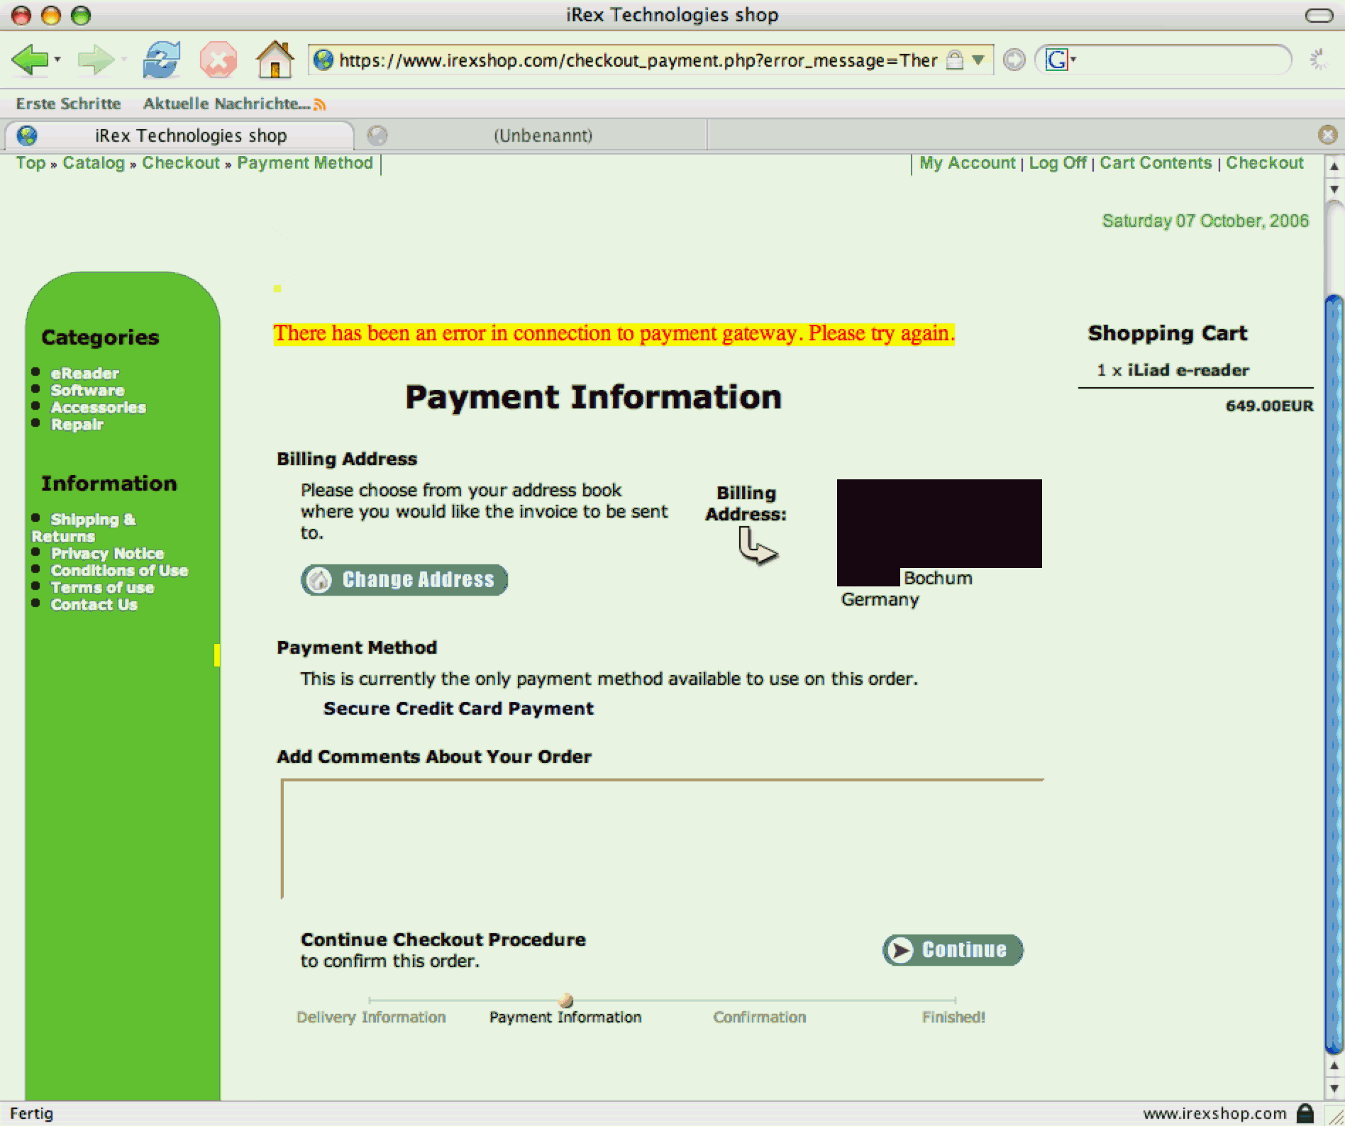Click the Payment Information progress step marker
The width and height of the screenshot is (1345, 1126).
[565, 1000]
